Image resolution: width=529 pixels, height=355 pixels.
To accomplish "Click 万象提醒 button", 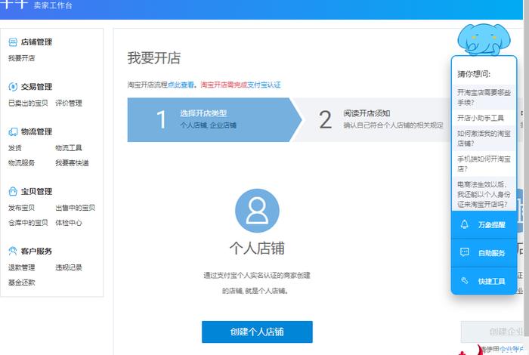I will pos(484,225).
